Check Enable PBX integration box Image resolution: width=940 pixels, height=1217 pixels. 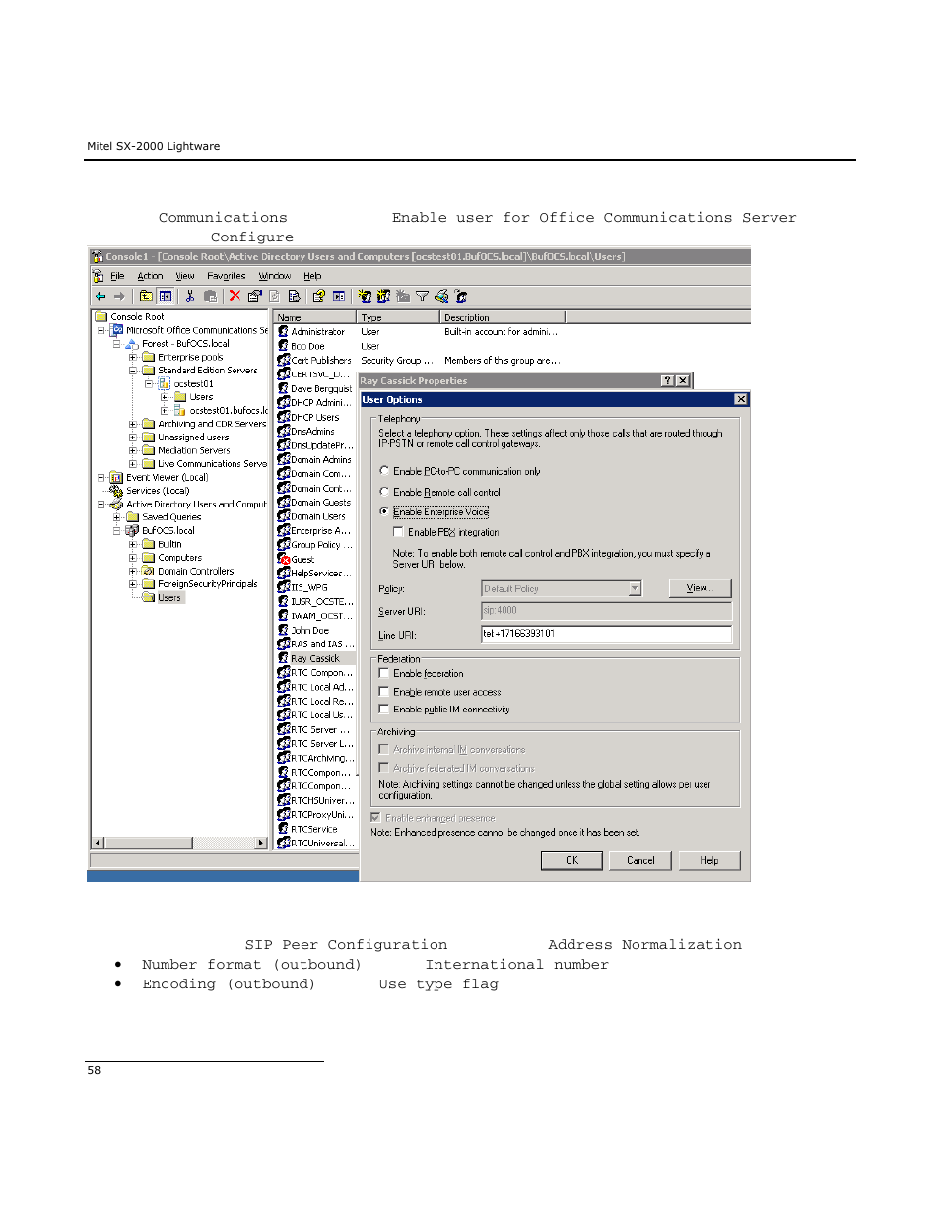pos(399,532)
